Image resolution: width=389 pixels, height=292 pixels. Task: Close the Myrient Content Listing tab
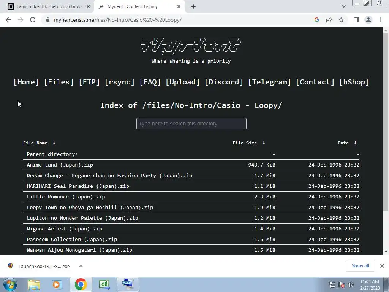click(179, 6)
